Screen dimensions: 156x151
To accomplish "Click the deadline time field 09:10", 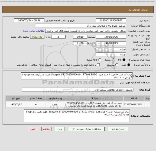I will tap(80, 37).
